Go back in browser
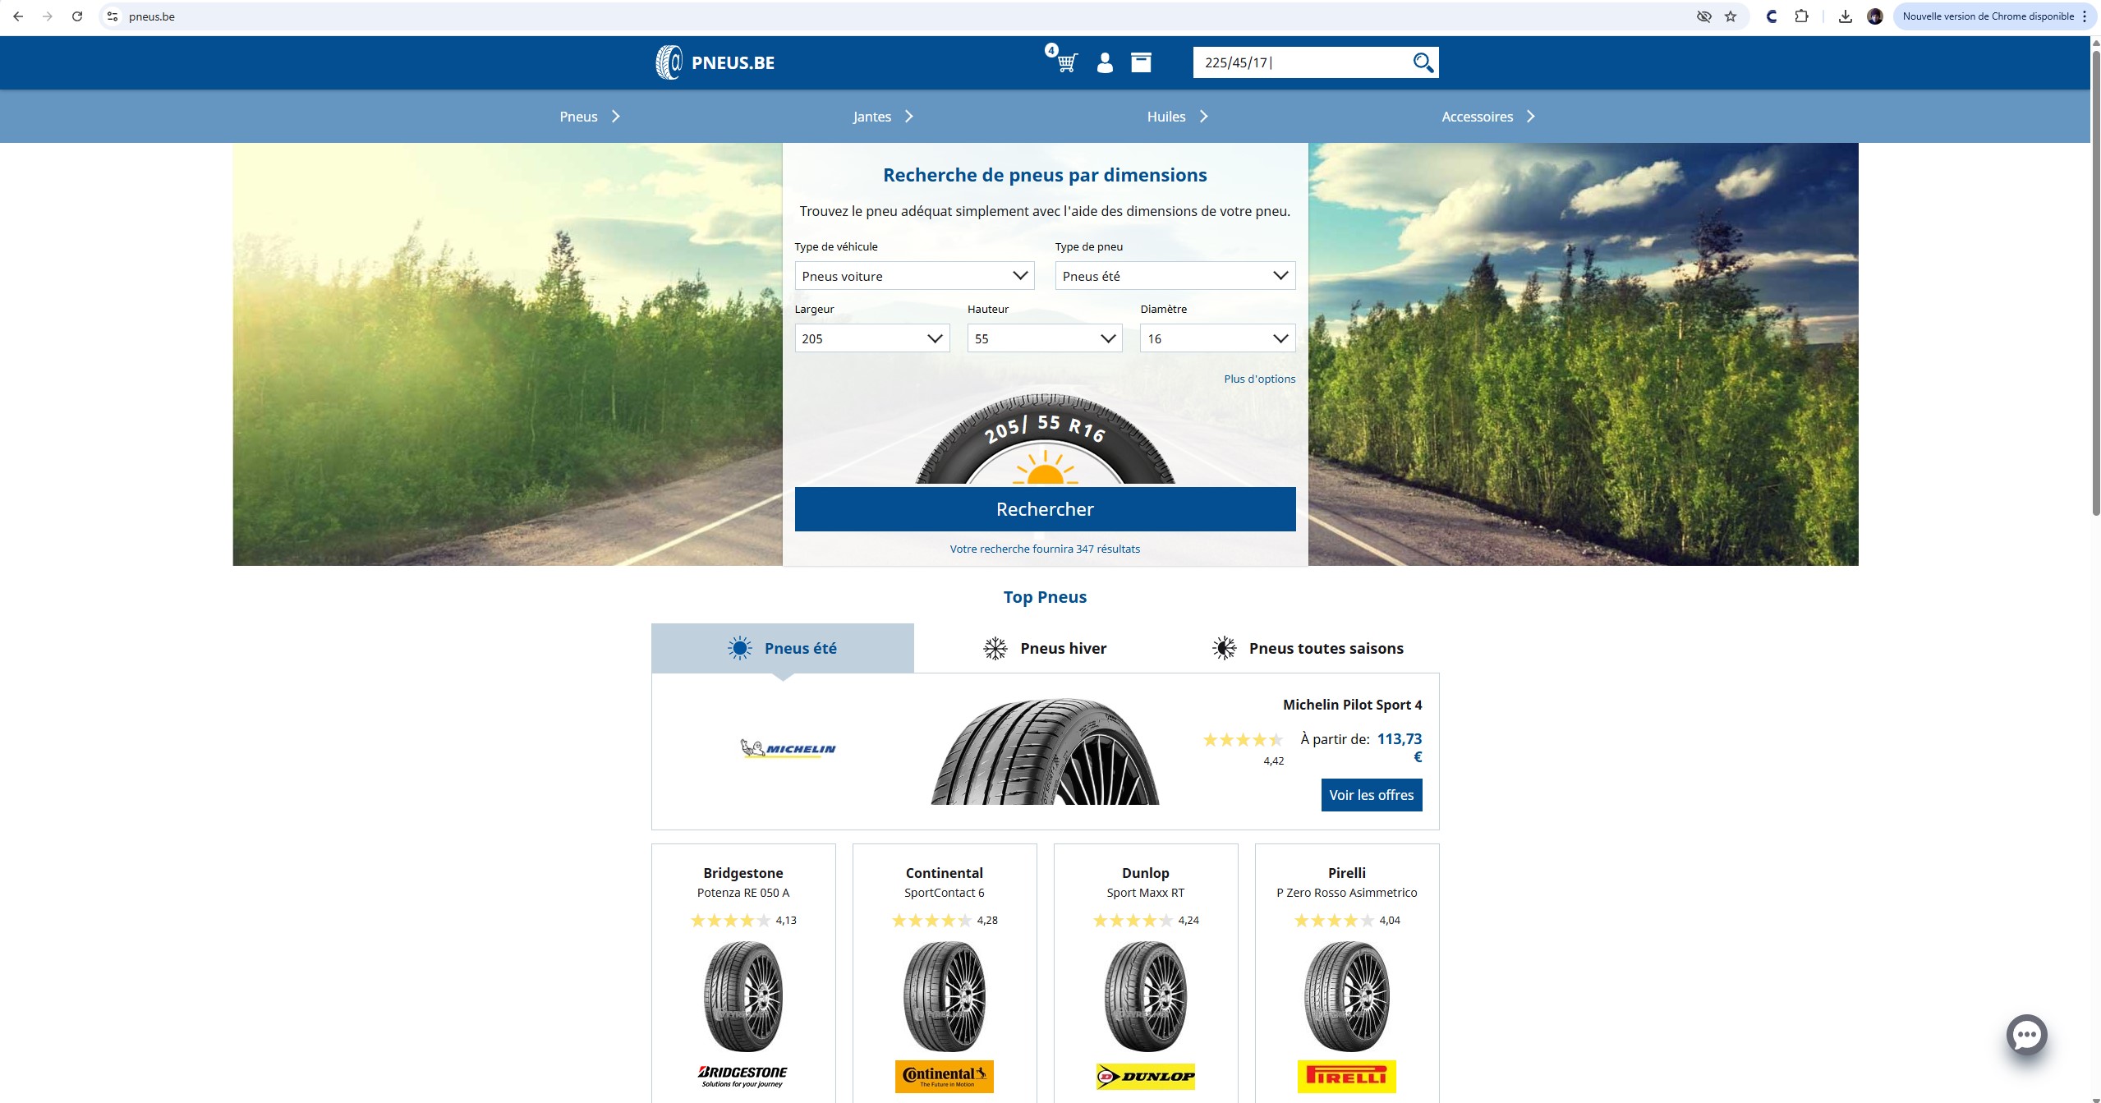The height and width of the screenshot is (1103, 2101). (x=18, y=16)
